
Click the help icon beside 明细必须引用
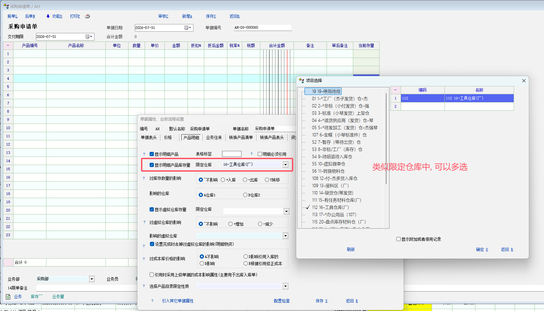[x=251, y=154]
